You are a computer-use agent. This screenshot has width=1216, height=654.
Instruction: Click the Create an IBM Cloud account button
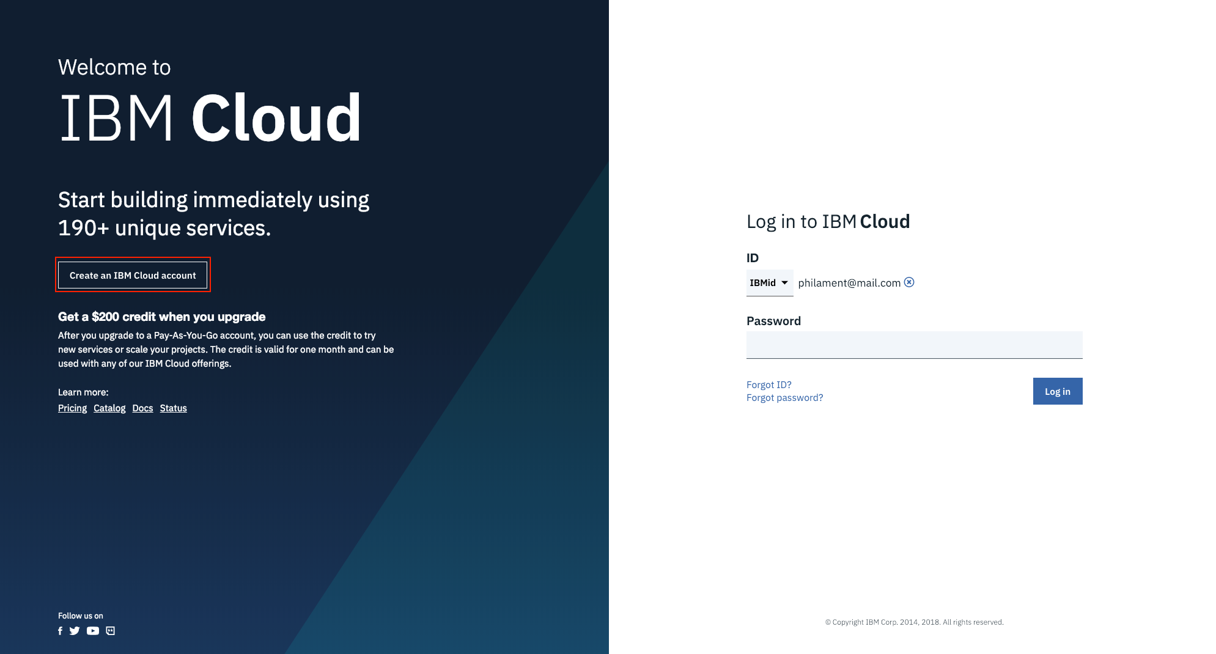click(x=133, y=275)
